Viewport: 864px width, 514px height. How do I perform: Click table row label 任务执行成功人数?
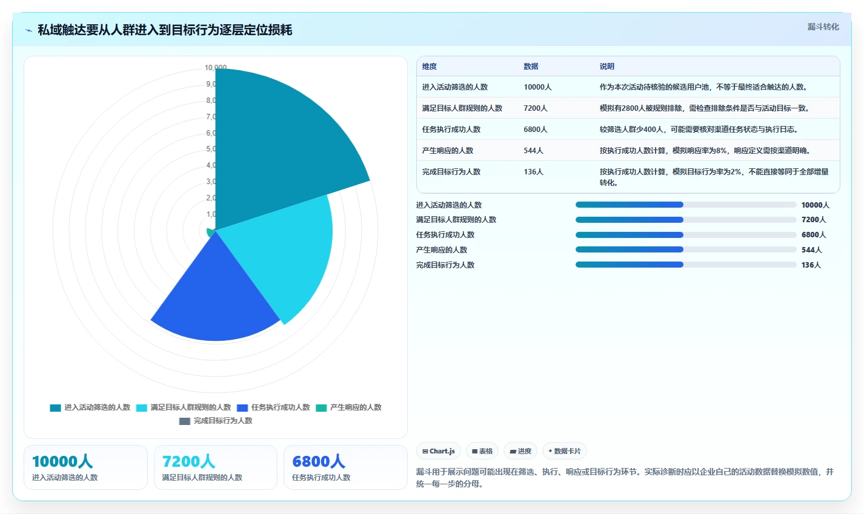[x=451, y=130]
